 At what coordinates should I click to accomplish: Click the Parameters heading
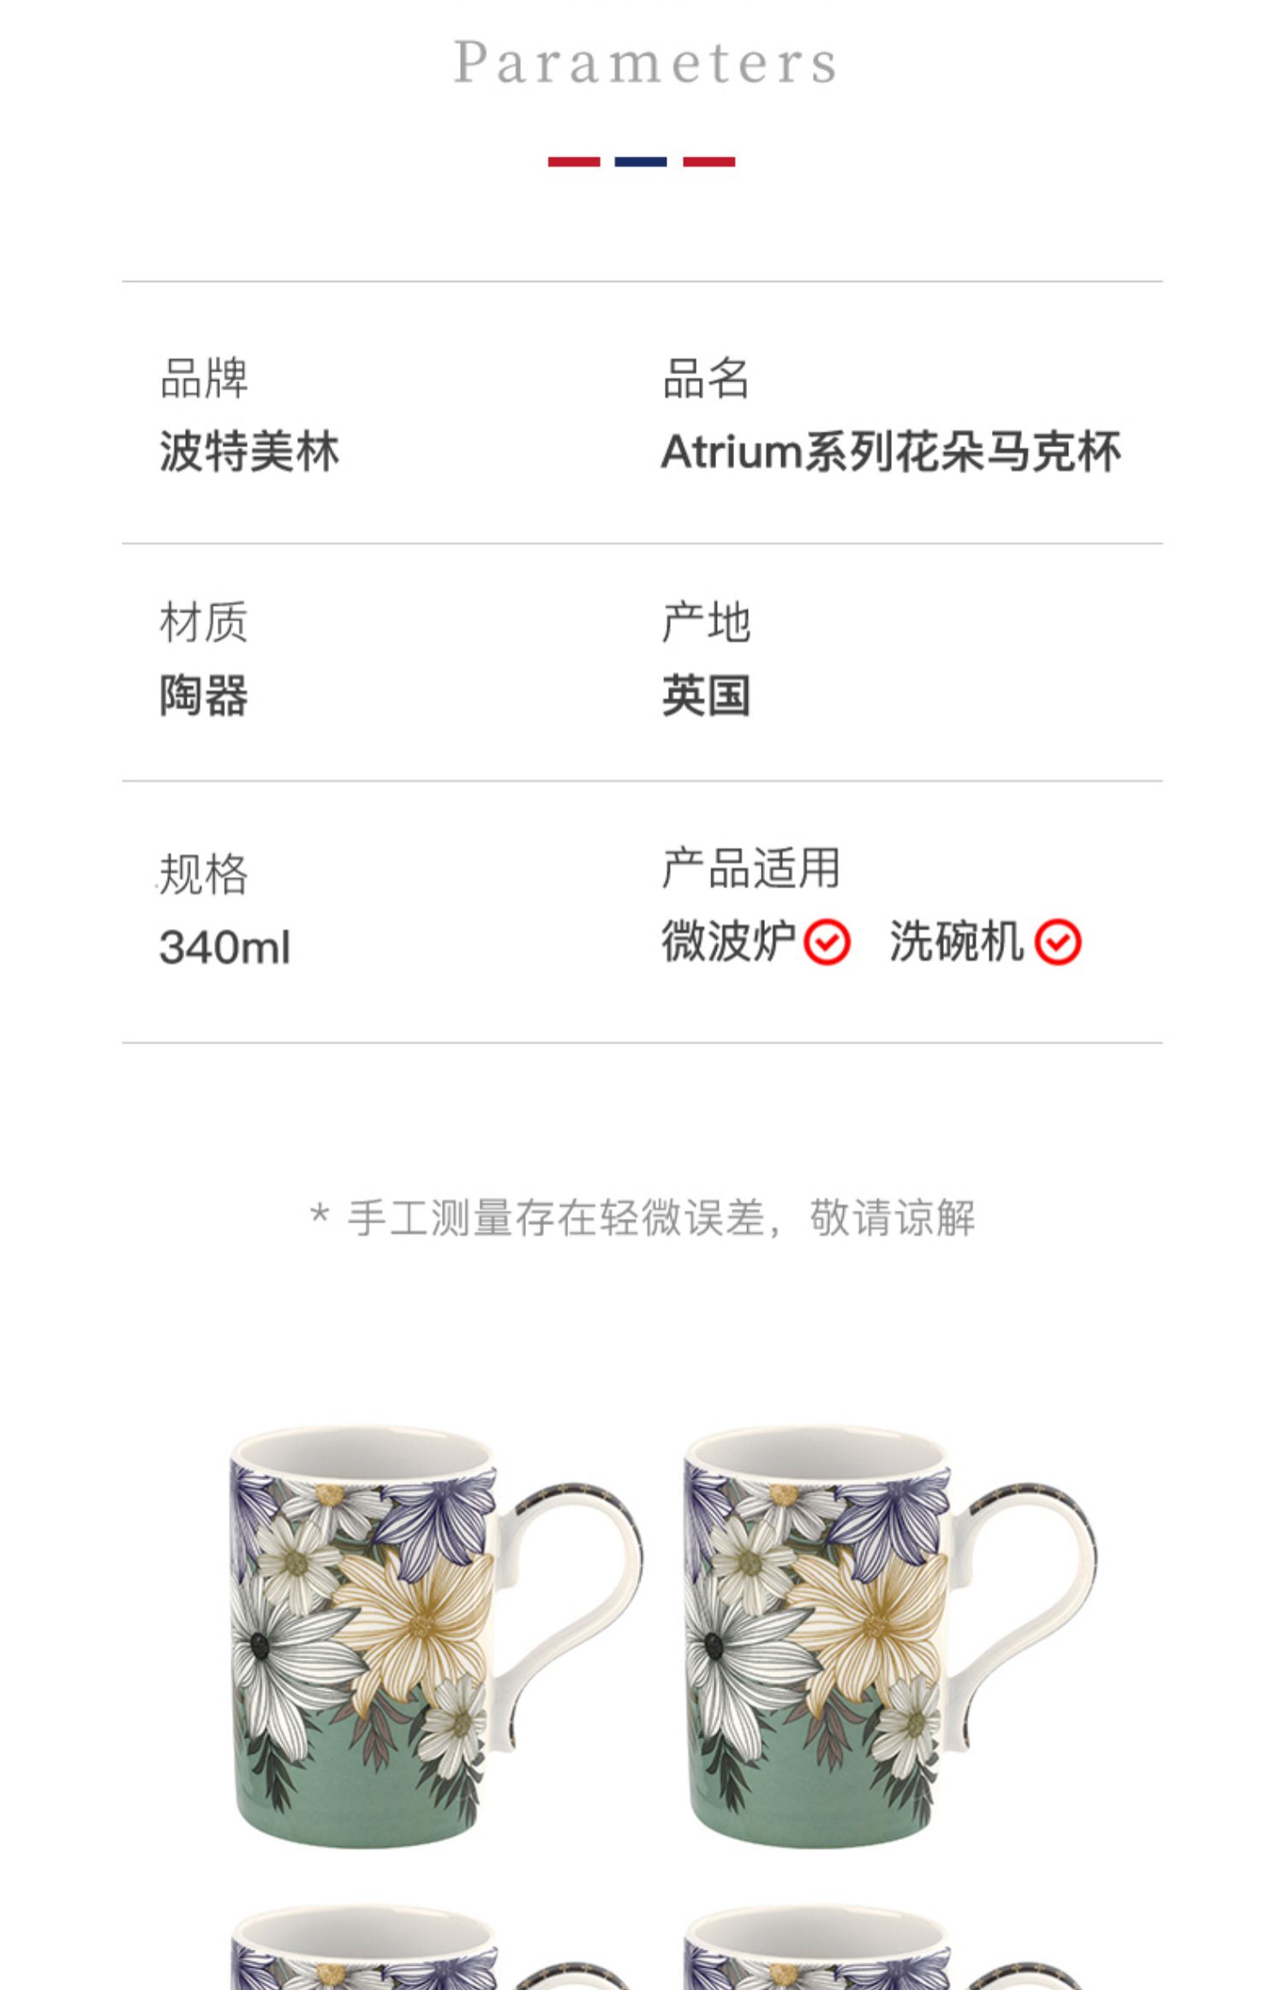tap(645, 63)
